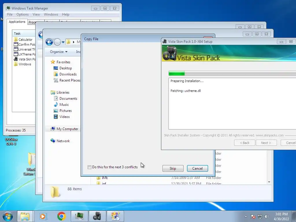Click Vista Skin Pack taskbar button
Screen dimensions: 296x222
[x=97, y=216]
